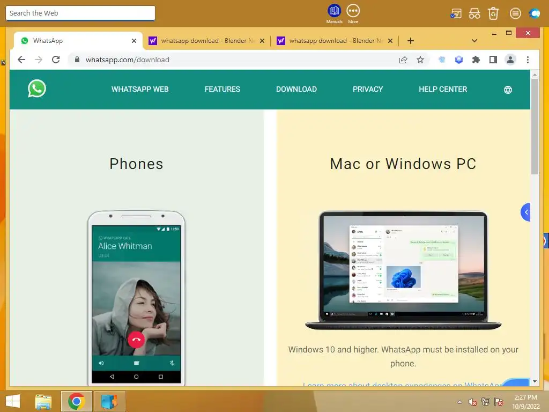This screenshot has width=549, height=412.
Task: Open the Privacy nav item
Action: (368, 90)
